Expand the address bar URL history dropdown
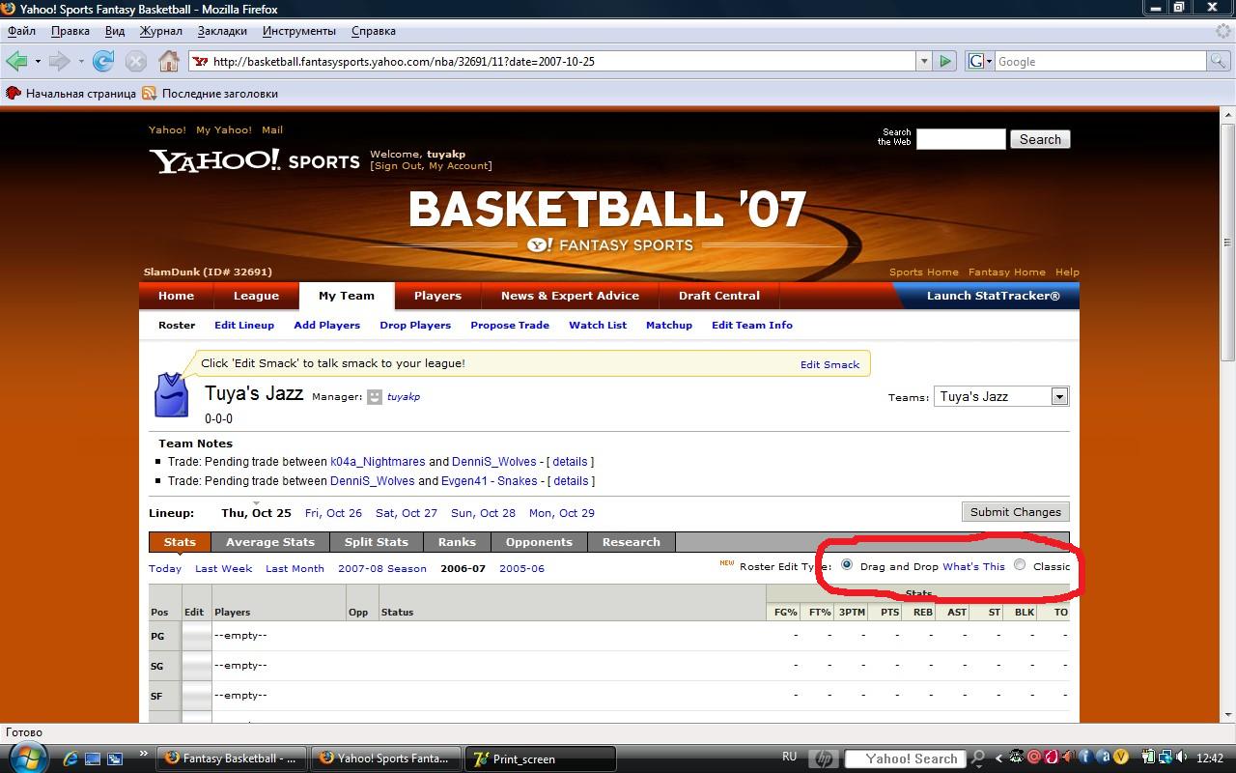 [x=924, y=61]
